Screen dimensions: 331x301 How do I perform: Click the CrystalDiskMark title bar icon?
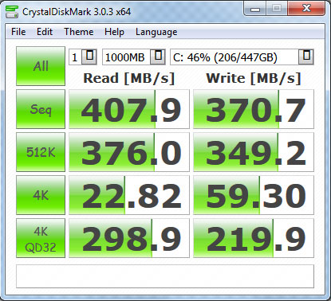click(12, 12)
